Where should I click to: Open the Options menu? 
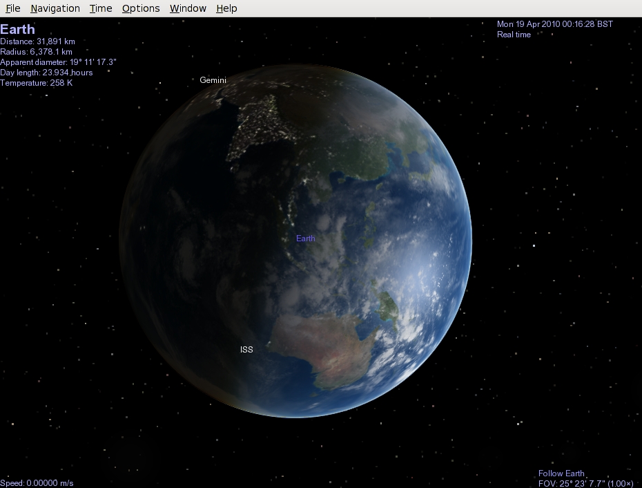point(141,8)
